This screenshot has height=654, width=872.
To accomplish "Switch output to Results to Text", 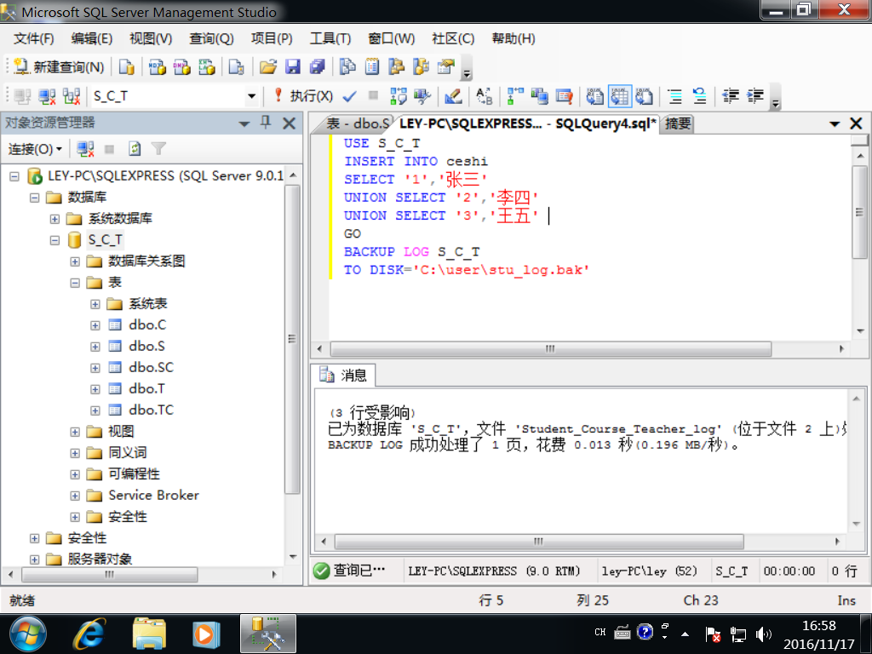I will (594, 97).
